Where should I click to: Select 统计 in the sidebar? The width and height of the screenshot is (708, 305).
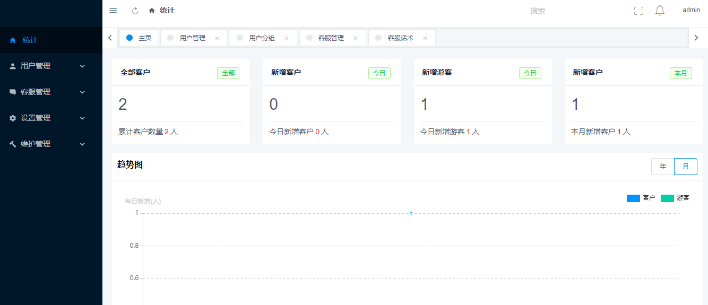point(30,40)
